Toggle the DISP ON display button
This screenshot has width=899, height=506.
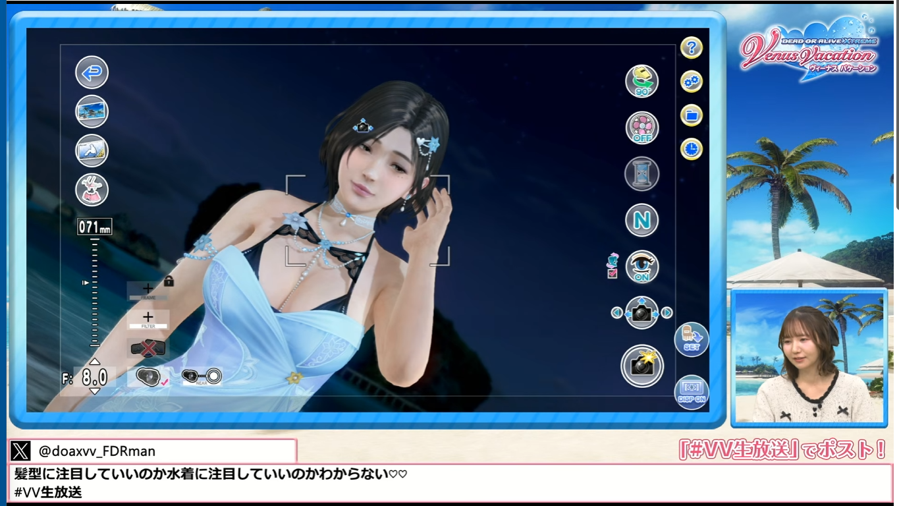(691, 392)
